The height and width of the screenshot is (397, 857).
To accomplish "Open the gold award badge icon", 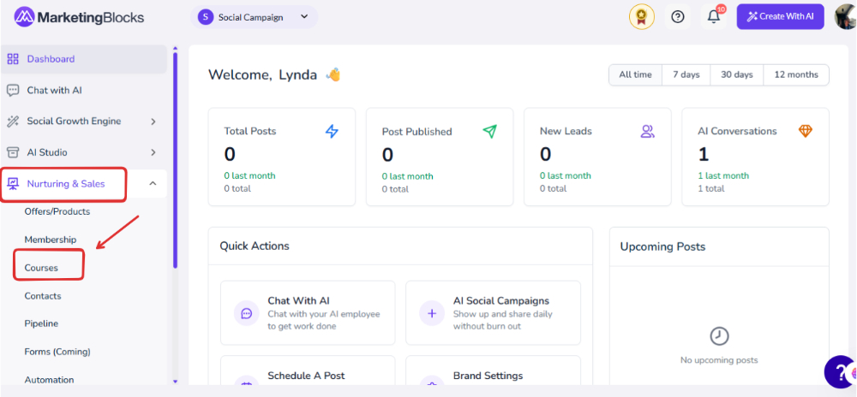I will point(642,17).
